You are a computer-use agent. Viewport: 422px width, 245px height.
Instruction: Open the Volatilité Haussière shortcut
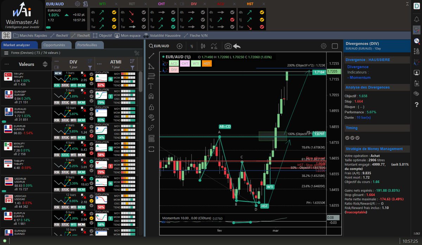[162, 35]
